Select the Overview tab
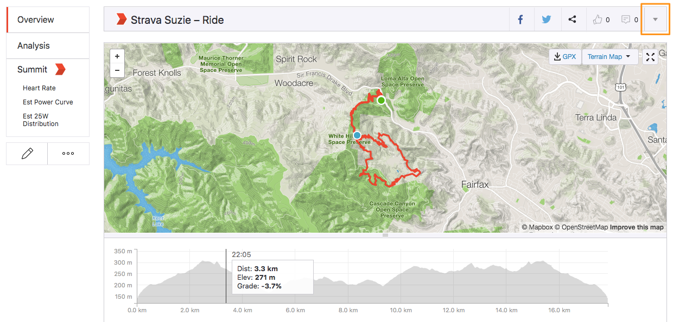This screenshot has width=673, height=322. pos(35,19)
